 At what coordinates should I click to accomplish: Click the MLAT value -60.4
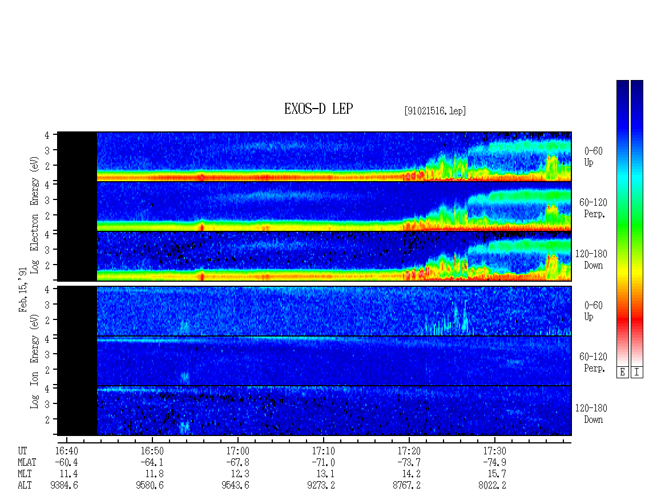click(67, 462)
